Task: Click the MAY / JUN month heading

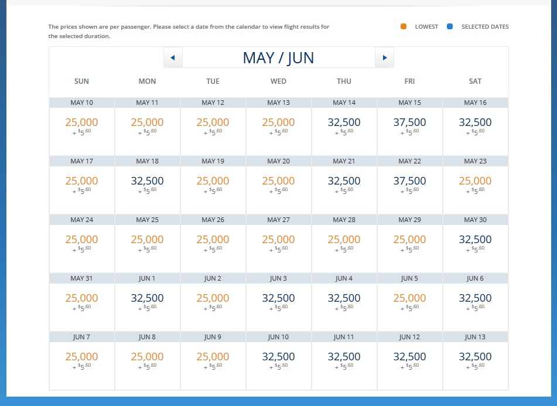Action: click(x=278, y=58)
